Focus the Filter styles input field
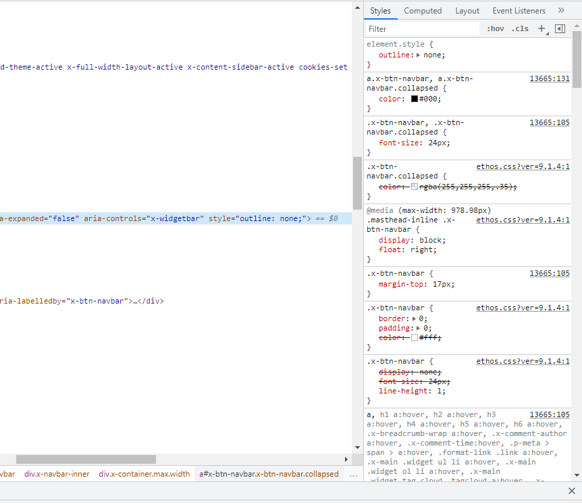Viewport: 582px width, 503px height. coord(423,29)
